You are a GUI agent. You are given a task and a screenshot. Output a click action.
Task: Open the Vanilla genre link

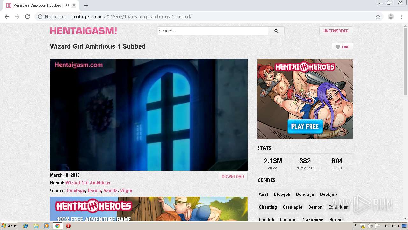click(x=111, y=190)
